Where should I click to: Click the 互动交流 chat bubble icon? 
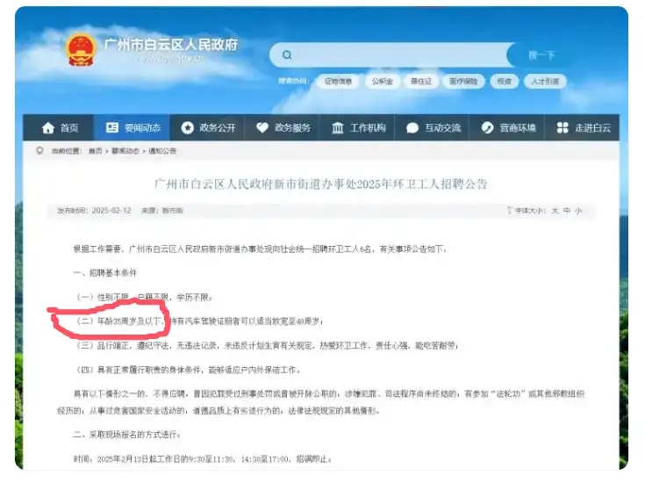click(x=412, y=128)
